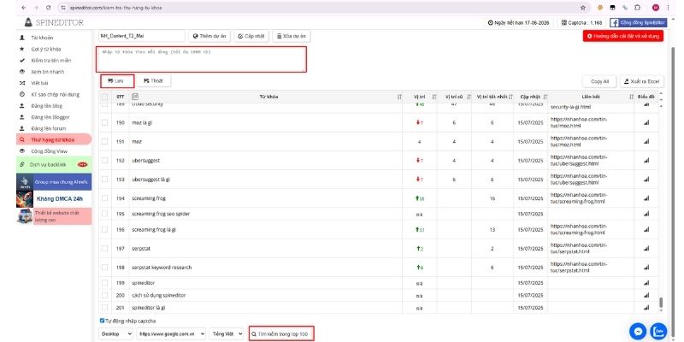Open the Chrome profile avatar
Viewport: 684px width, 342px height.
(656, 8)
